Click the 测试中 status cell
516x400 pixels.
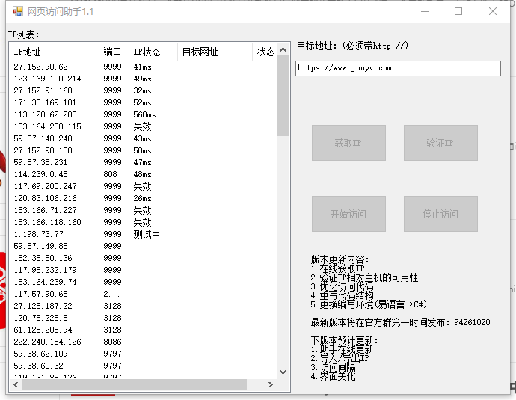[x=147, y=234]
